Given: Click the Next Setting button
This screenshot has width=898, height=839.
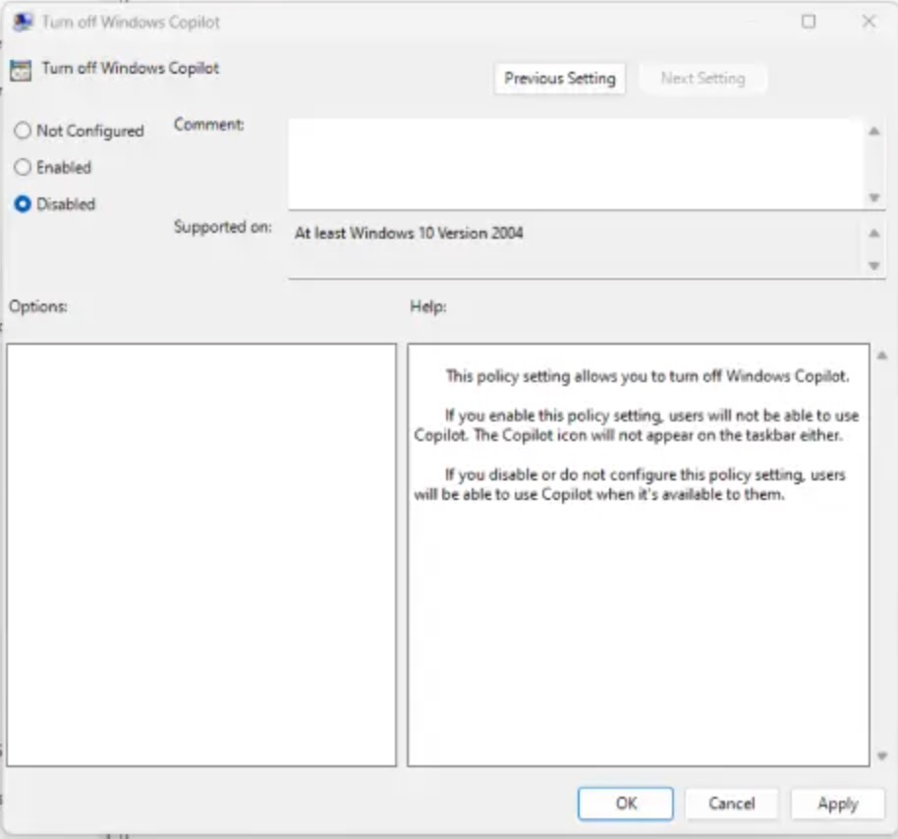Looking at the screenshot, I should 702,79.
